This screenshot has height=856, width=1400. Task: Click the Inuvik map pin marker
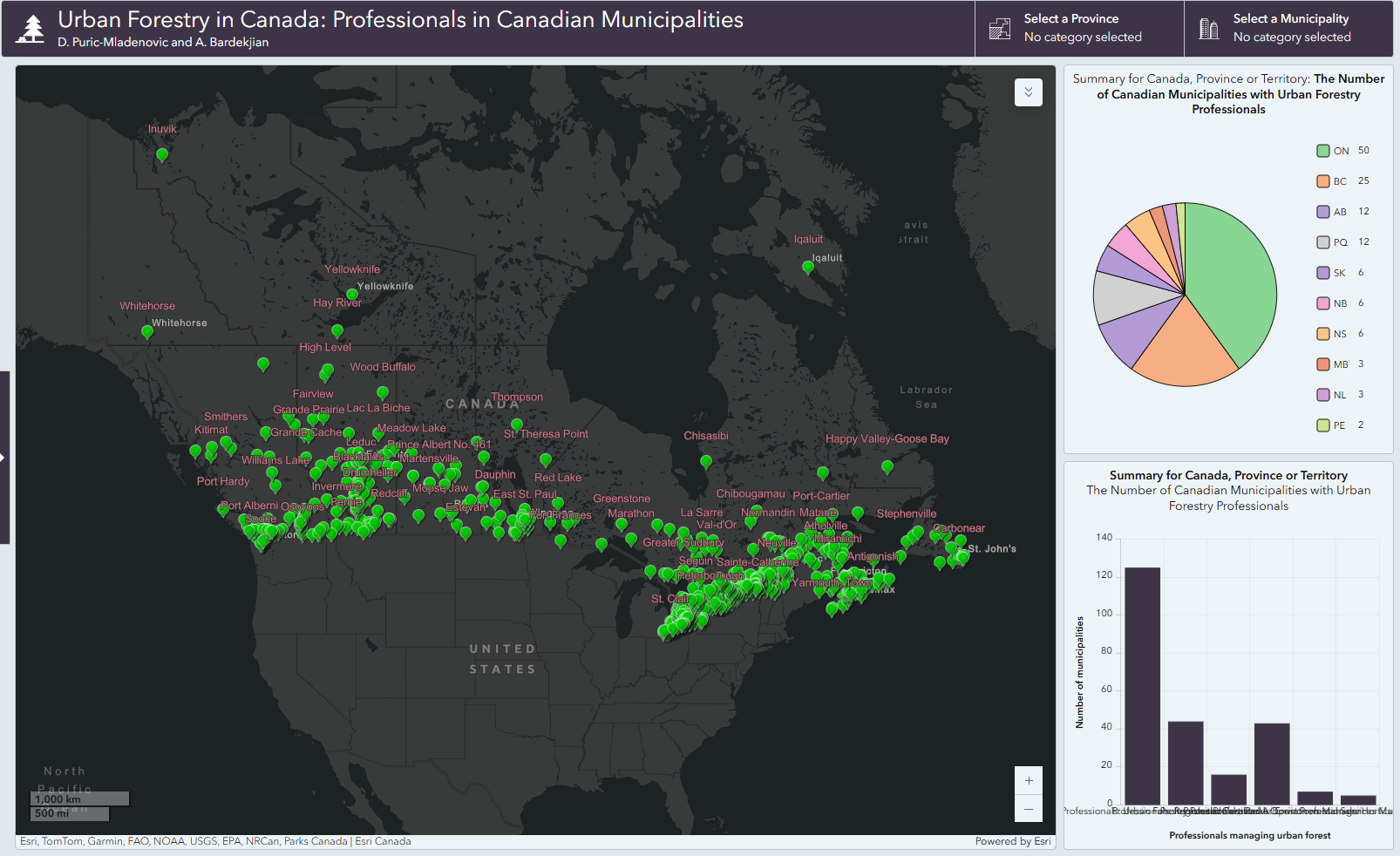tap(162, 155)
